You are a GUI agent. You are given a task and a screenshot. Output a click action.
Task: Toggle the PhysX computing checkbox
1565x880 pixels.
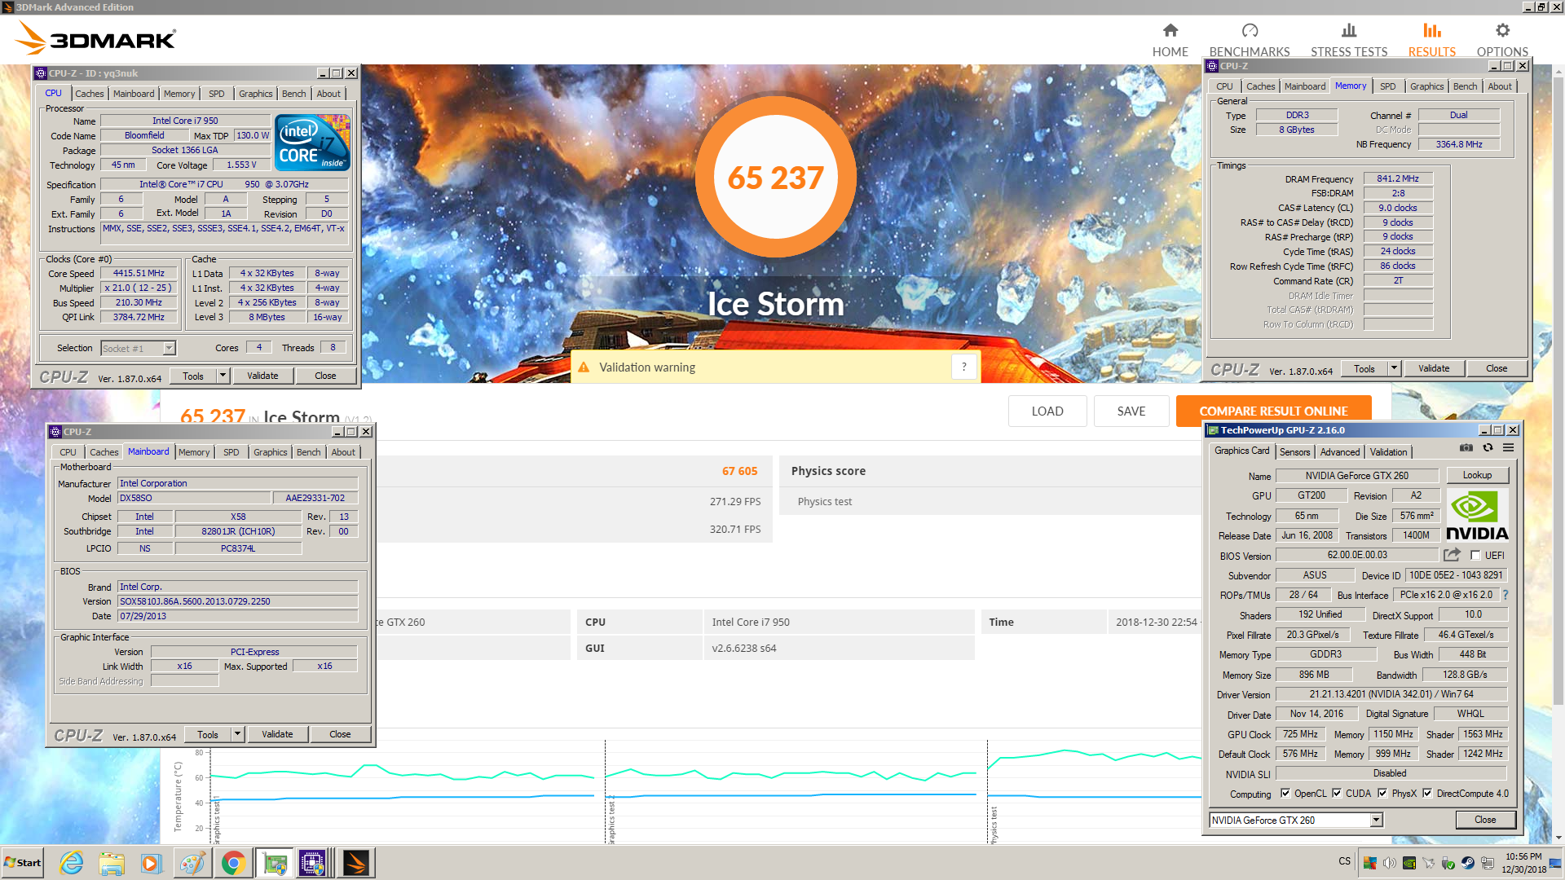coord(1382,794)
